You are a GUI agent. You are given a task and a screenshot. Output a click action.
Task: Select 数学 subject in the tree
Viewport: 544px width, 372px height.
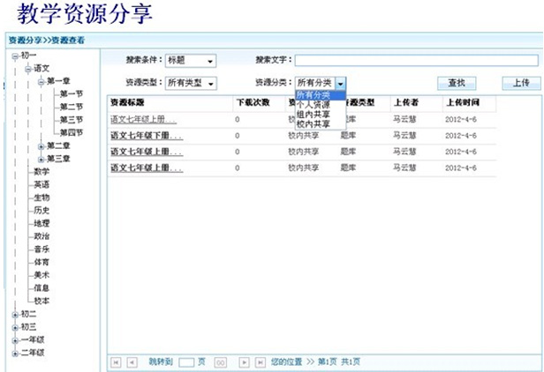[42, 171]
